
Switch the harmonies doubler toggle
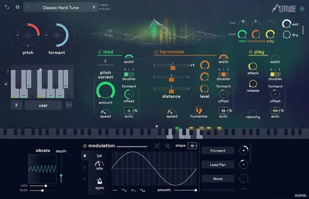click(x=223, y=74)
